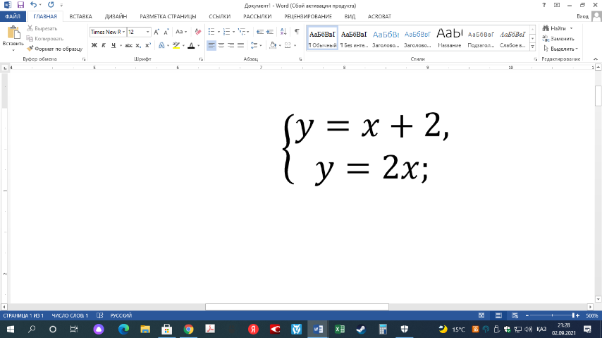
Task: Toggle italic (К) formatting
Action: click(x=104, y=45)
